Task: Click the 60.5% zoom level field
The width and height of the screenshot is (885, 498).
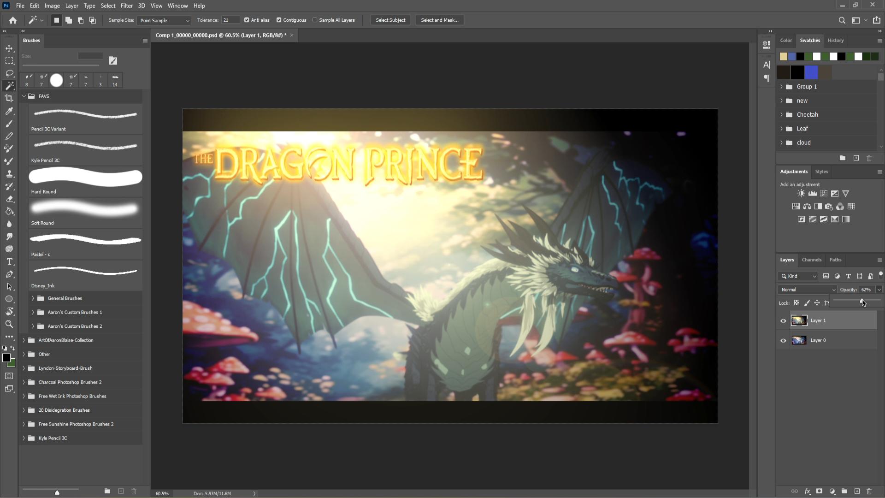Action: coord(162,493)
